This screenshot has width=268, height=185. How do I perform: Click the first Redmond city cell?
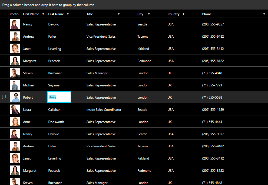coord(144,61)
